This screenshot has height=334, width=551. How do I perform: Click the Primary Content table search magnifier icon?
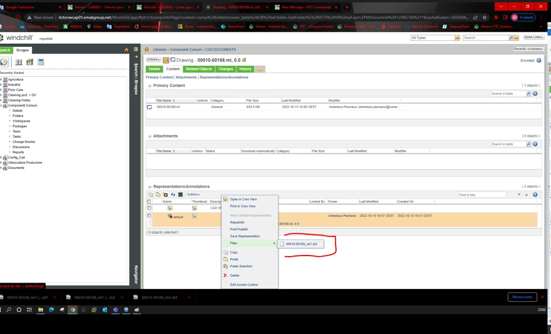[x=528, y=93]
